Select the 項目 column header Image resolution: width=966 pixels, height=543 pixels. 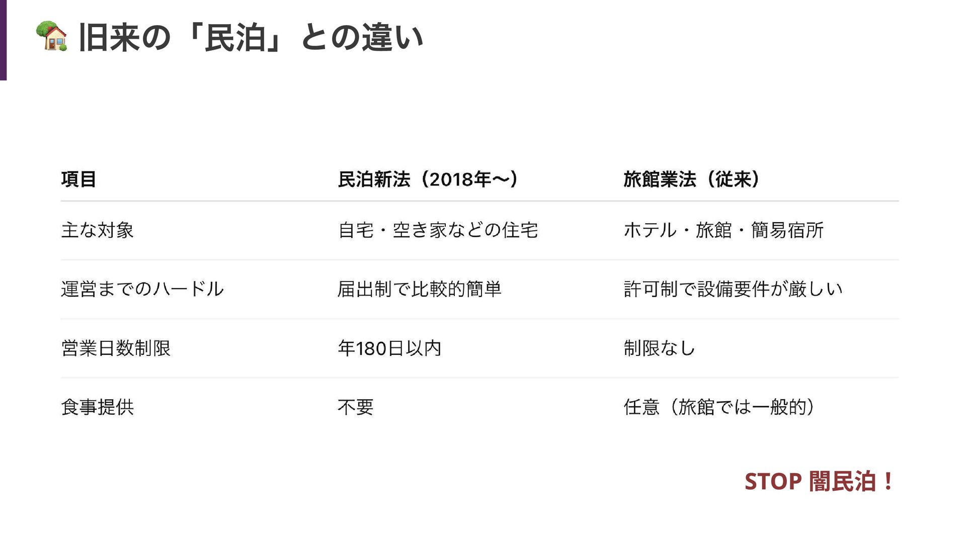78,179
